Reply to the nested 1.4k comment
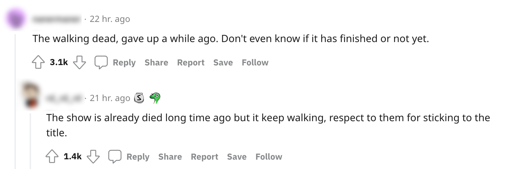This screenshot has width=513, height=169. click(x=138, y=157)
